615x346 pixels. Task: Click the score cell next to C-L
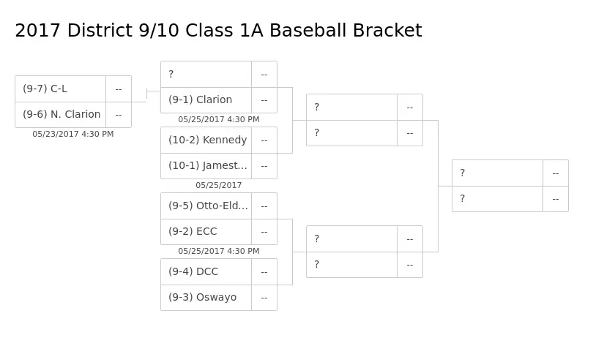pyautogui.click(x=119, y=89)
